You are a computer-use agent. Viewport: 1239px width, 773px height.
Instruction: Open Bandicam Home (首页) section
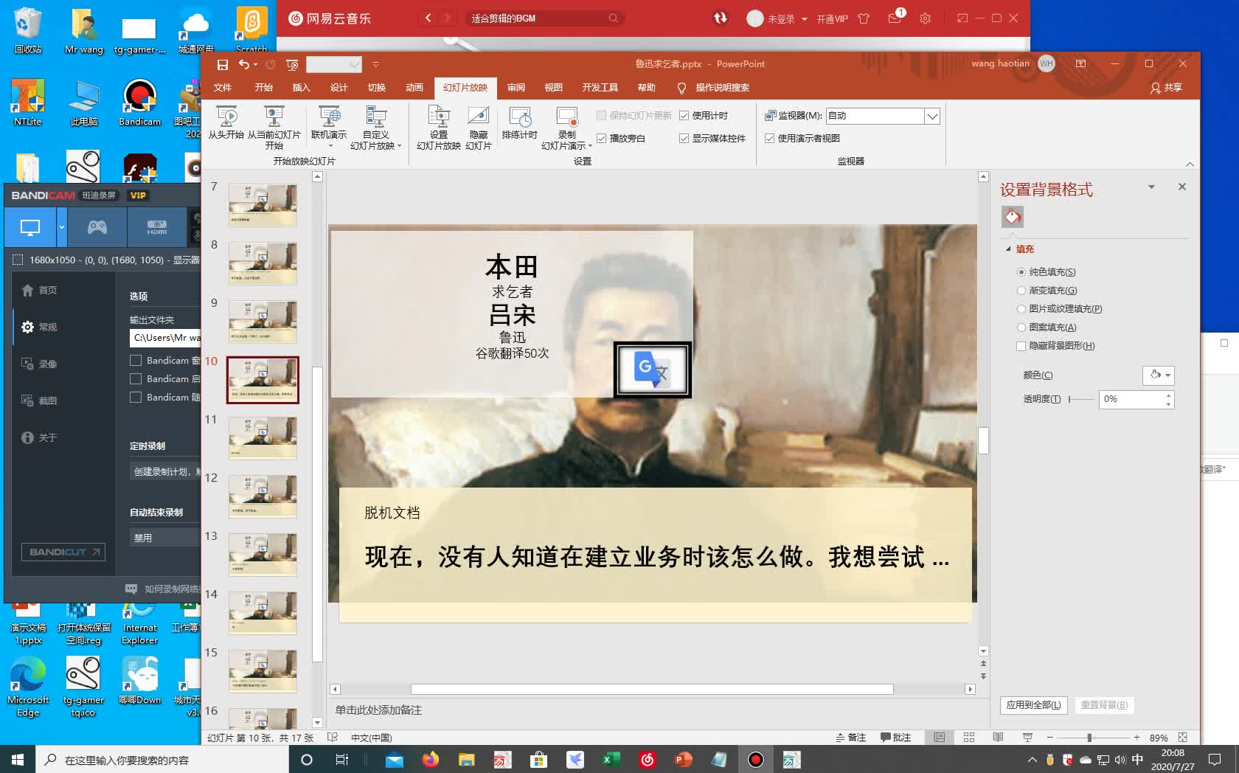click(x=39, y=291)
